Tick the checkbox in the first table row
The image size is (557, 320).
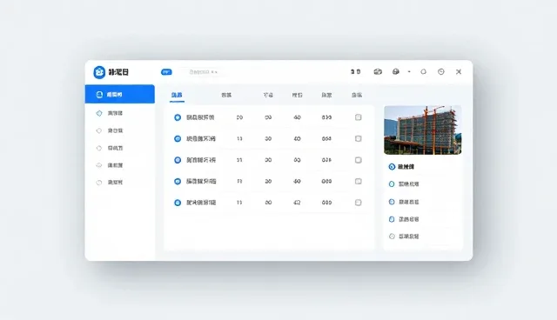click(358, 117)
